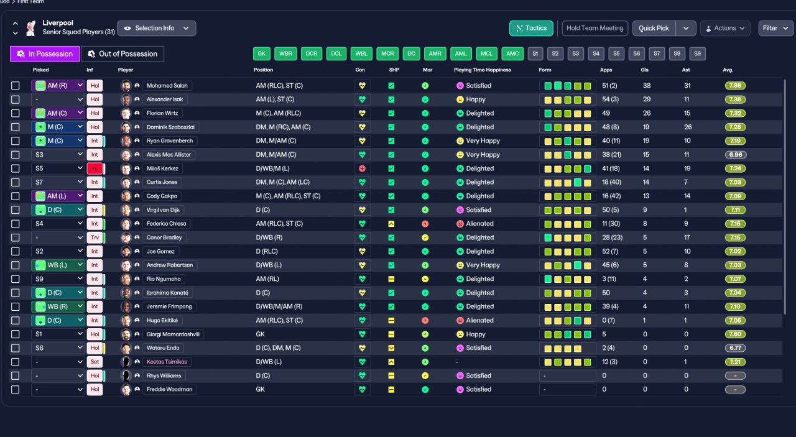Click Kostas Tsimikas's sharpness arrow icon
The height and width of the screenshot is (437, 796).
(x=391, y=362)
